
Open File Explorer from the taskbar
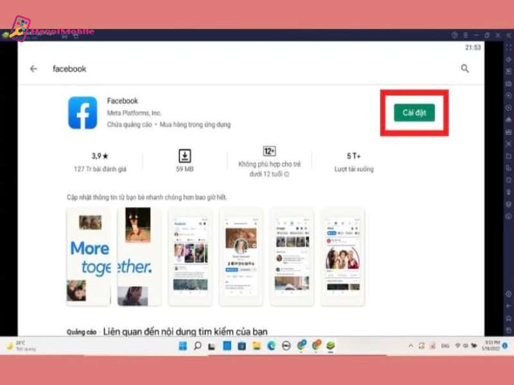256,346
